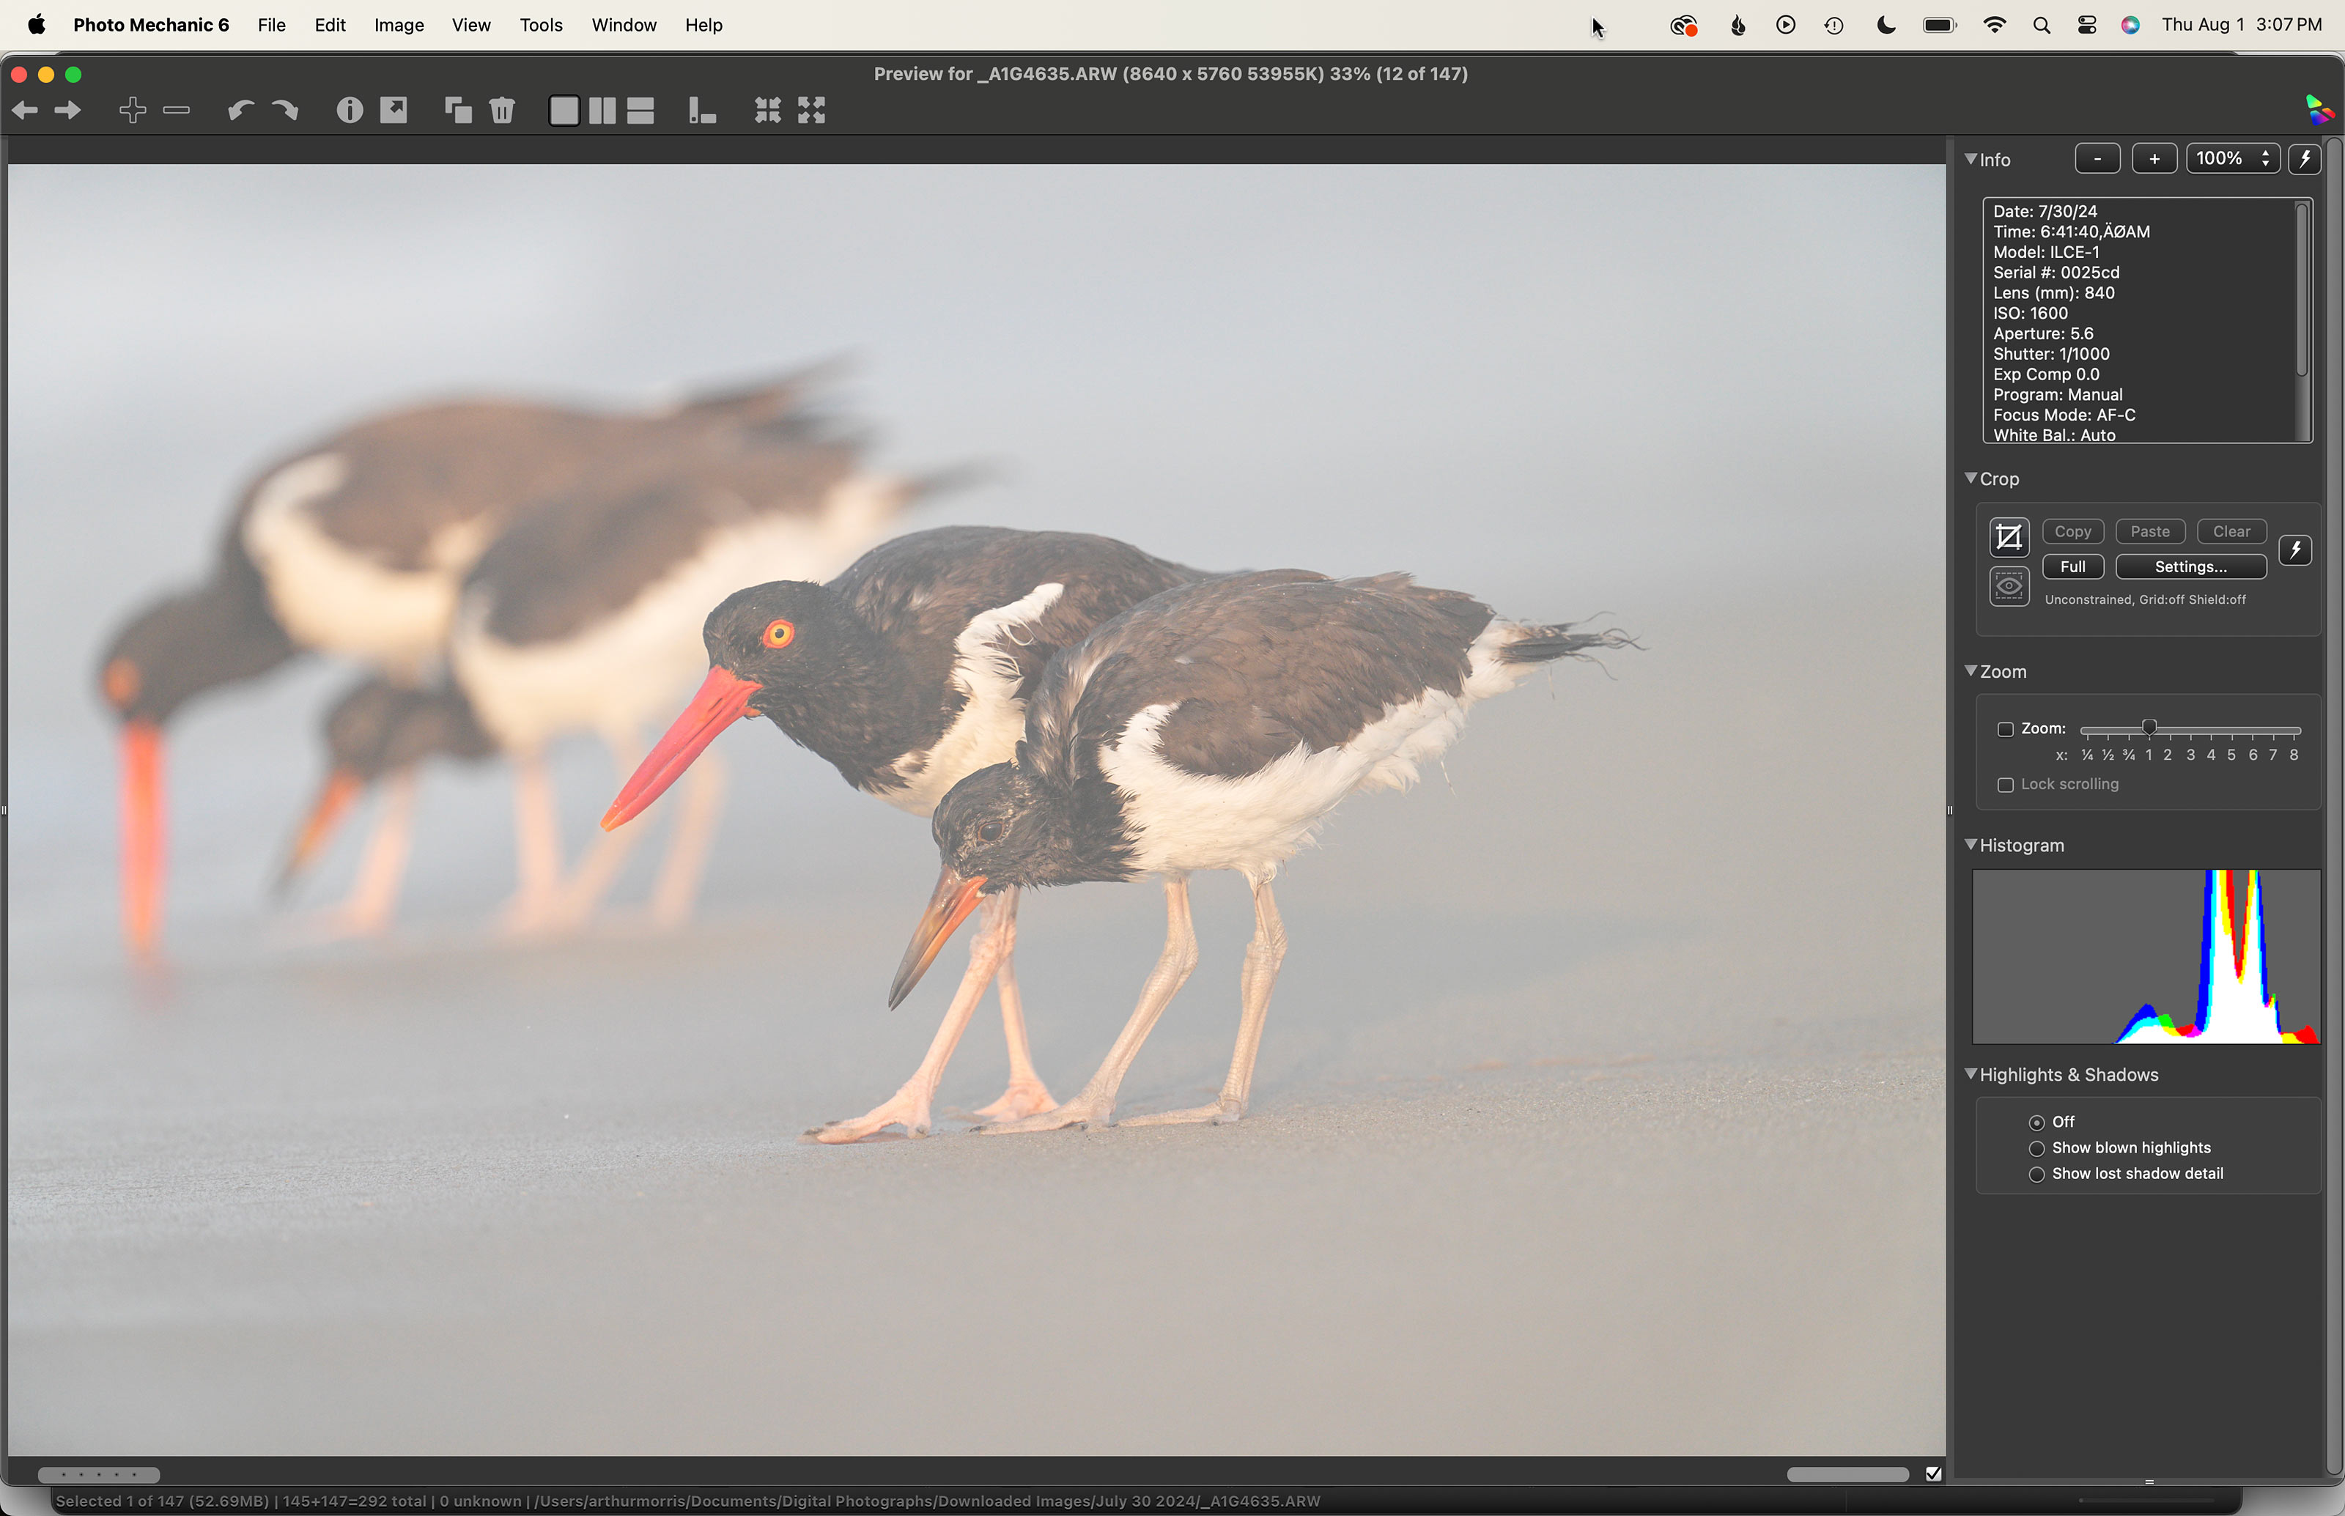The image size is (2345, 1516).
Task: Open the Window menu
Action: pyautogui.click(x=623, y=26)
